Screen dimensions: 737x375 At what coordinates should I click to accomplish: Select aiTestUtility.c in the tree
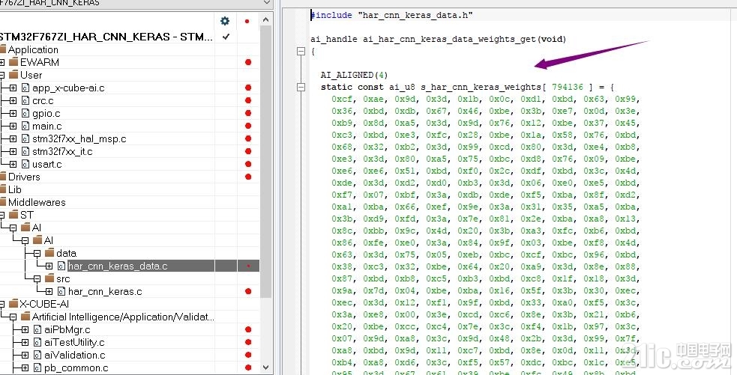[x=74, y=342]
